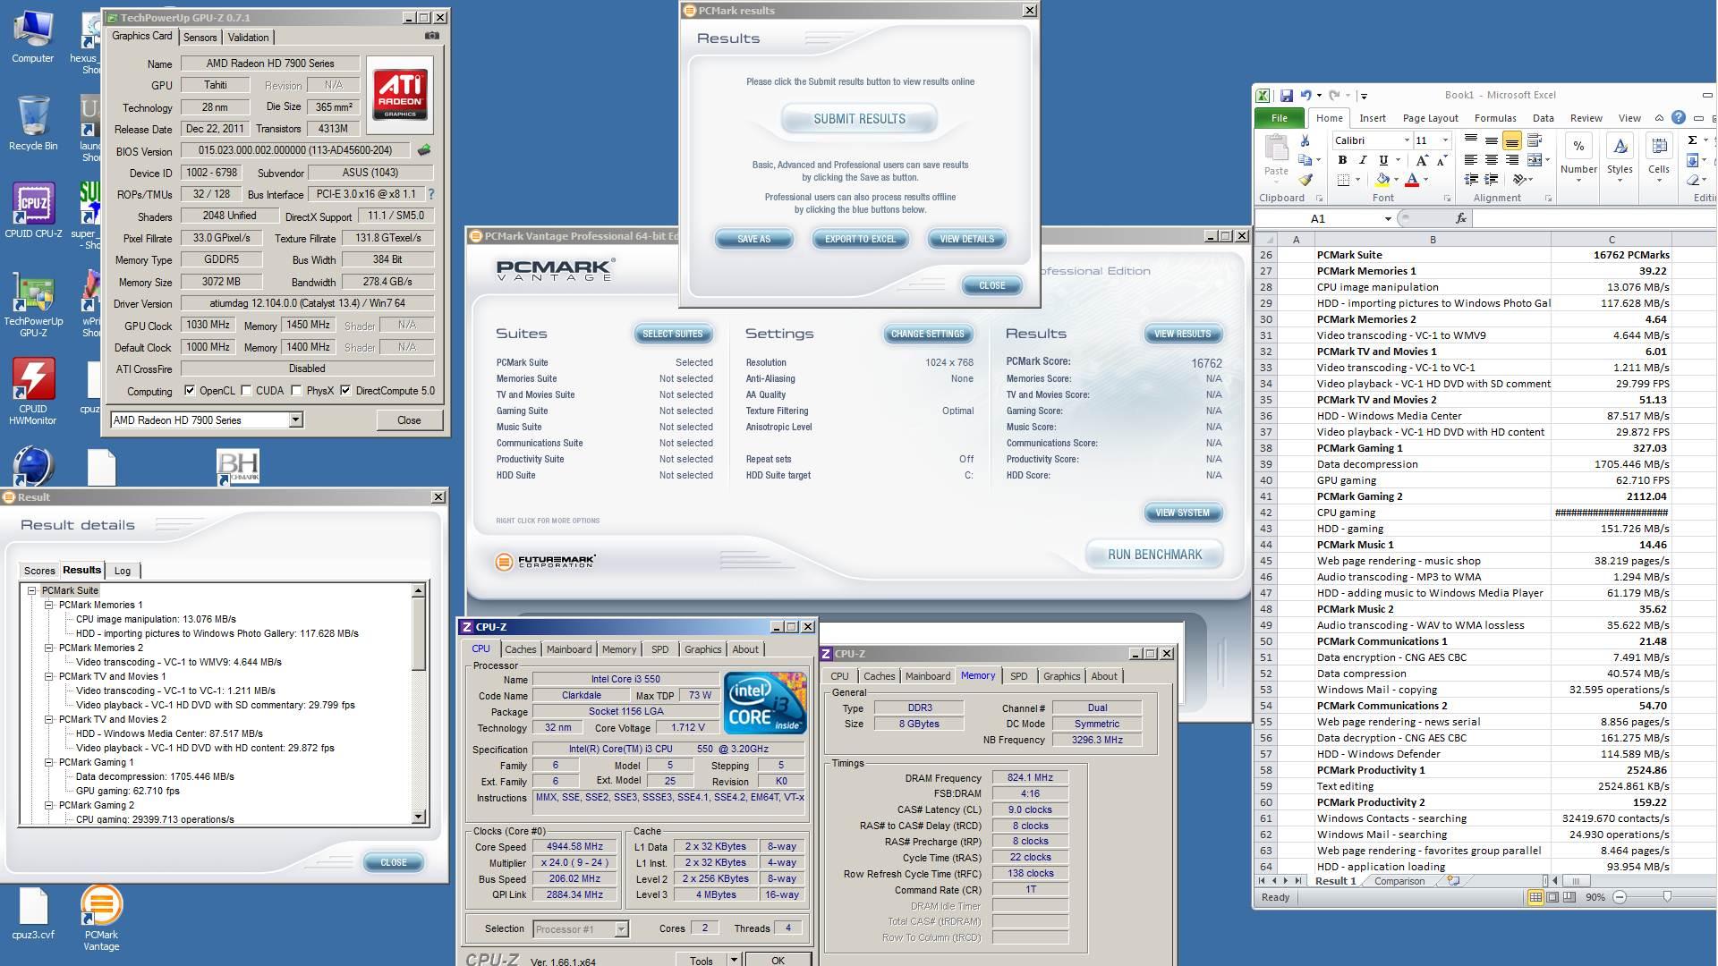This screenshot has width=1718, height=966.
Task: Click the Fill Color yellow paint bucket
Action: pos(1382,180)
